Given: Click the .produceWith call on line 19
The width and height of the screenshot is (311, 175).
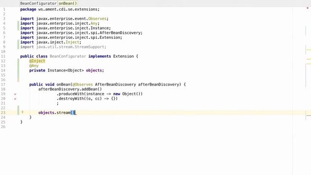Looking at the screenshot, I should coord(100,94).
